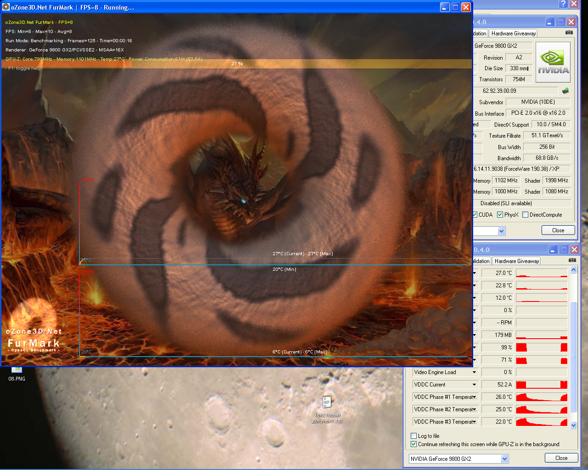The image size is (588, 470).
Task: Click the -- RPM sensor reading
Action: [x=497, y=323]
